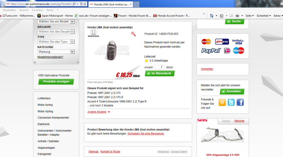Image resolution: width=283 pixels, height=157 pixels.
Task: Click the magnifier zoom icon on product image
Action: point(133,34)
